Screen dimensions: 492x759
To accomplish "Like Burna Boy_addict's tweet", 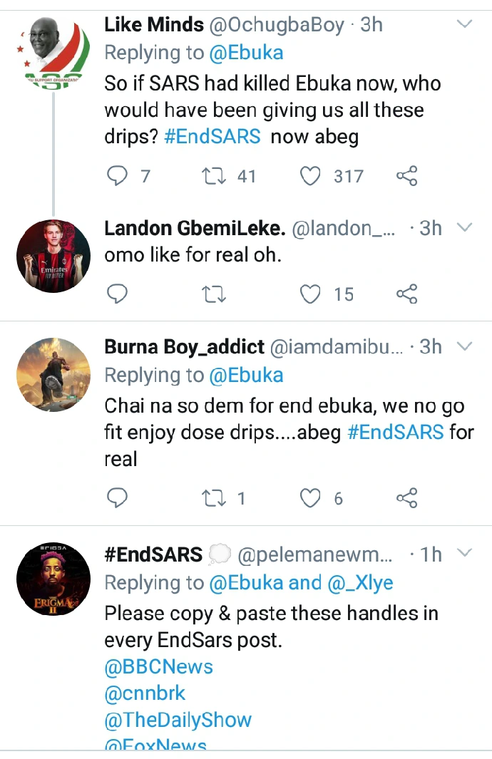I will pos(310,498).
